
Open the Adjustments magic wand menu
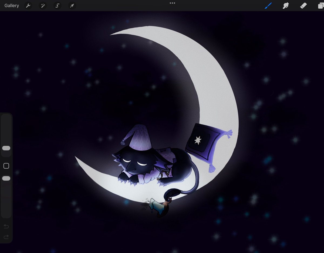[x=43, y=5]
